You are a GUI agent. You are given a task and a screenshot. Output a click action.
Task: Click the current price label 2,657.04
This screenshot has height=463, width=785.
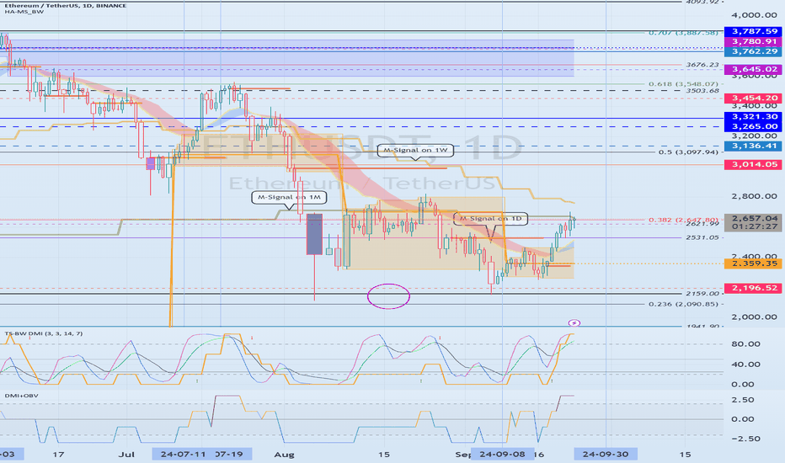click(x=753, y=219)
